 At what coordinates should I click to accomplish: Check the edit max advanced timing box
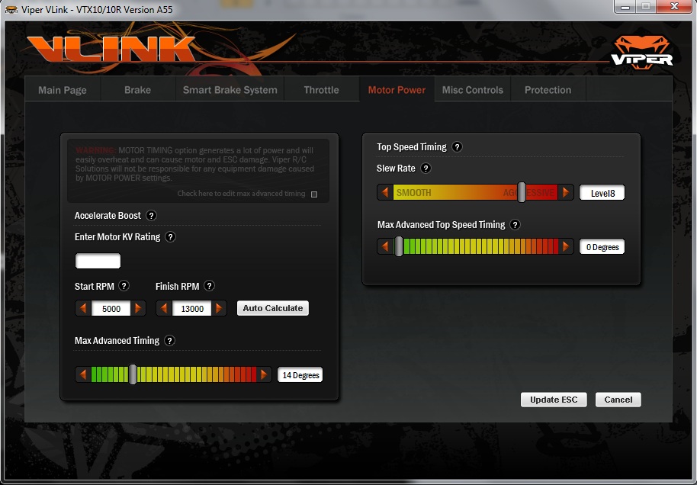pyautogui.click(x=314, y=194)
